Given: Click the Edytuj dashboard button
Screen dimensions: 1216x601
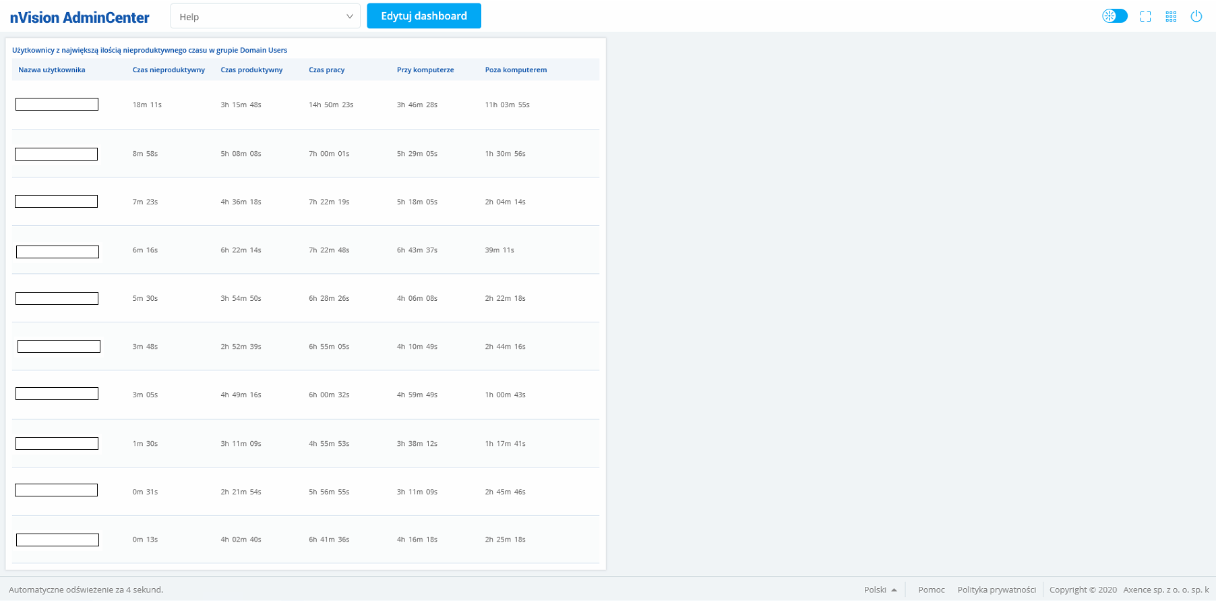Looking at the screenshot, I should [x=423, y=16].
